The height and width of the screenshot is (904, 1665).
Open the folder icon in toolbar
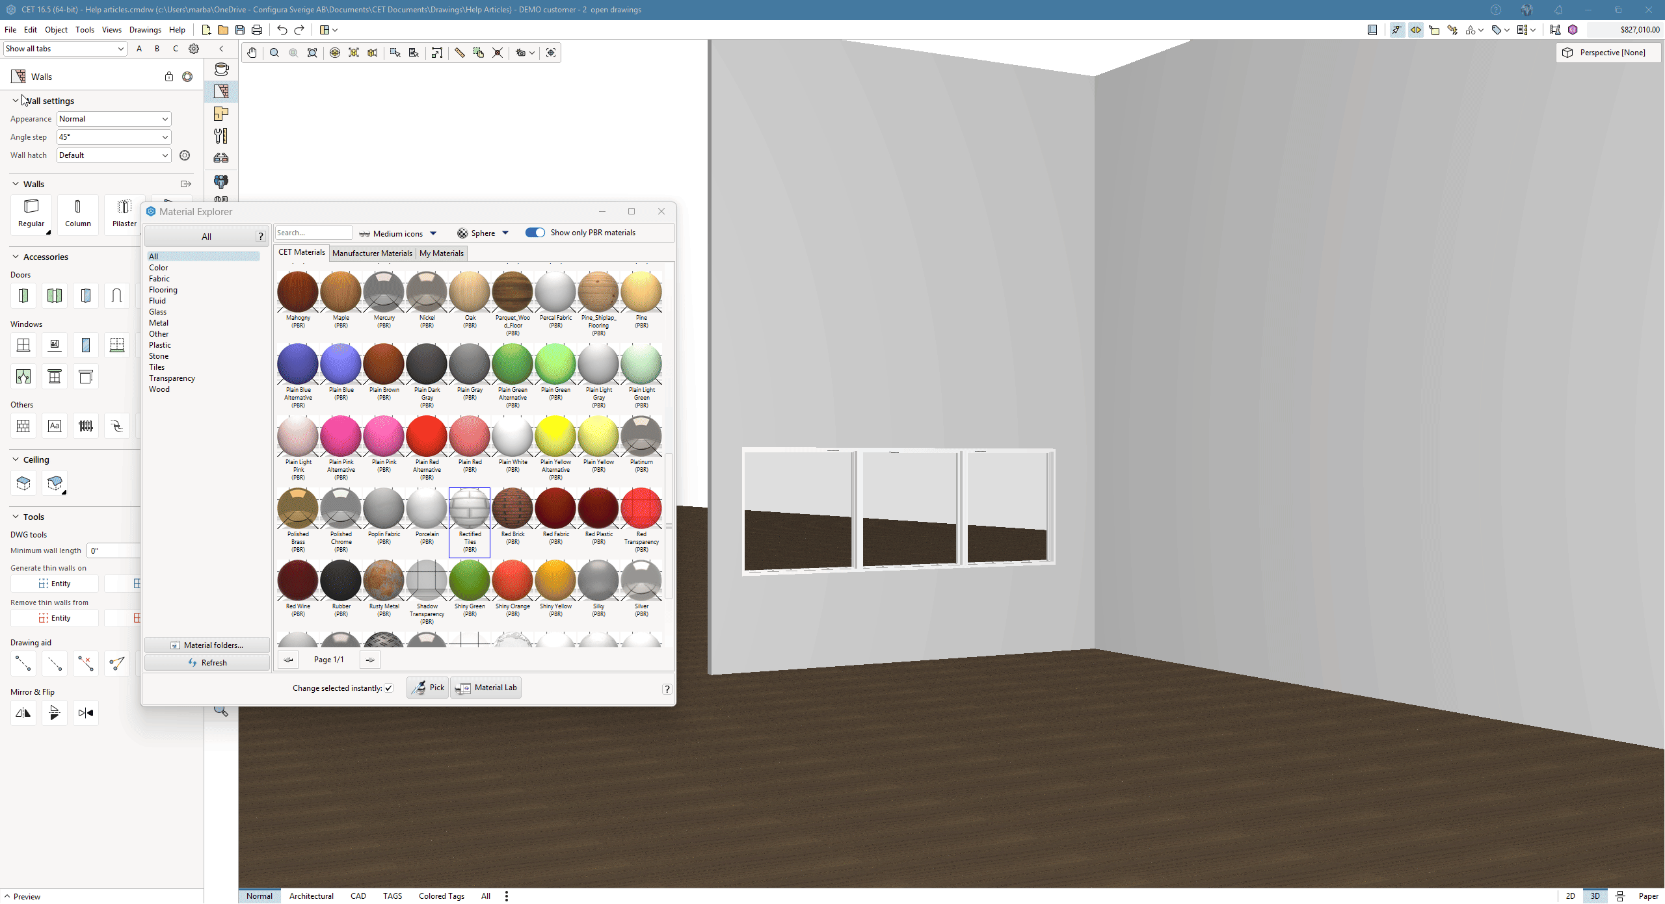click(x=223, y=30)
